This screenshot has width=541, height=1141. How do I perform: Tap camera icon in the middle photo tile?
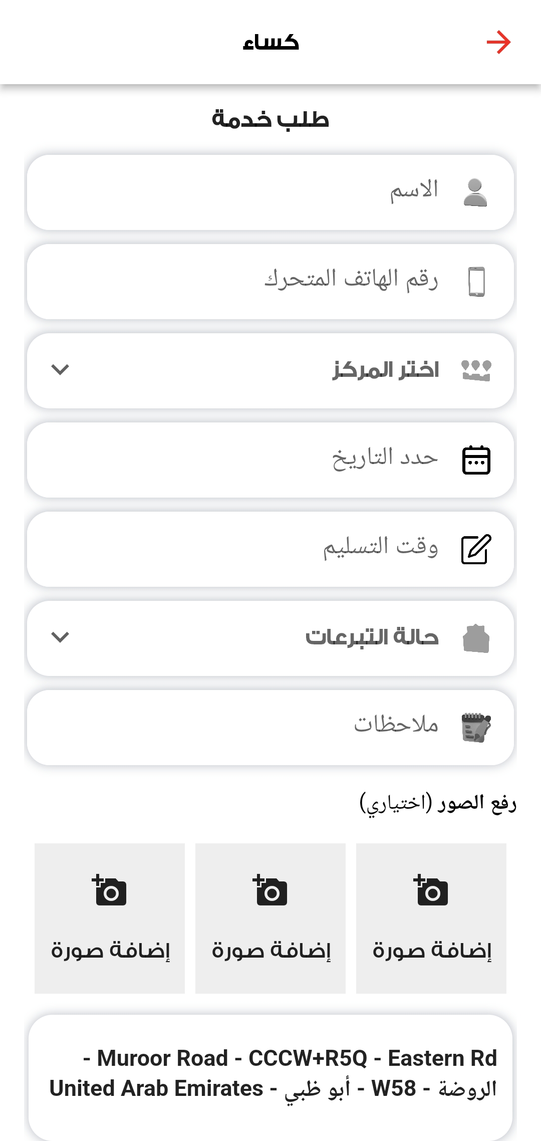(x=270, y=890)
